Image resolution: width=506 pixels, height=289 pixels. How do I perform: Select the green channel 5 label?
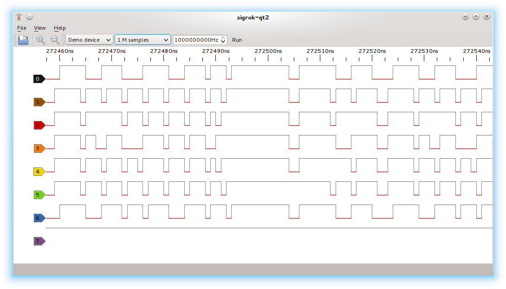39,195
